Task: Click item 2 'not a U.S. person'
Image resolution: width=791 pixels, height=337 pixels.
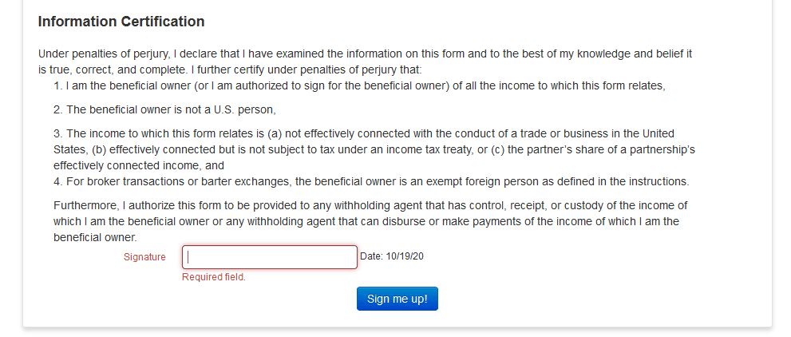Action: 164,109
